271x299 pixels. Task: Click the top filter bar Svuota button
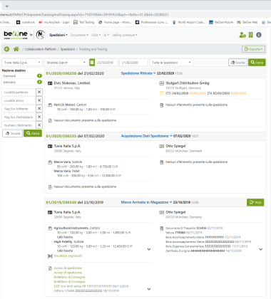237,63
